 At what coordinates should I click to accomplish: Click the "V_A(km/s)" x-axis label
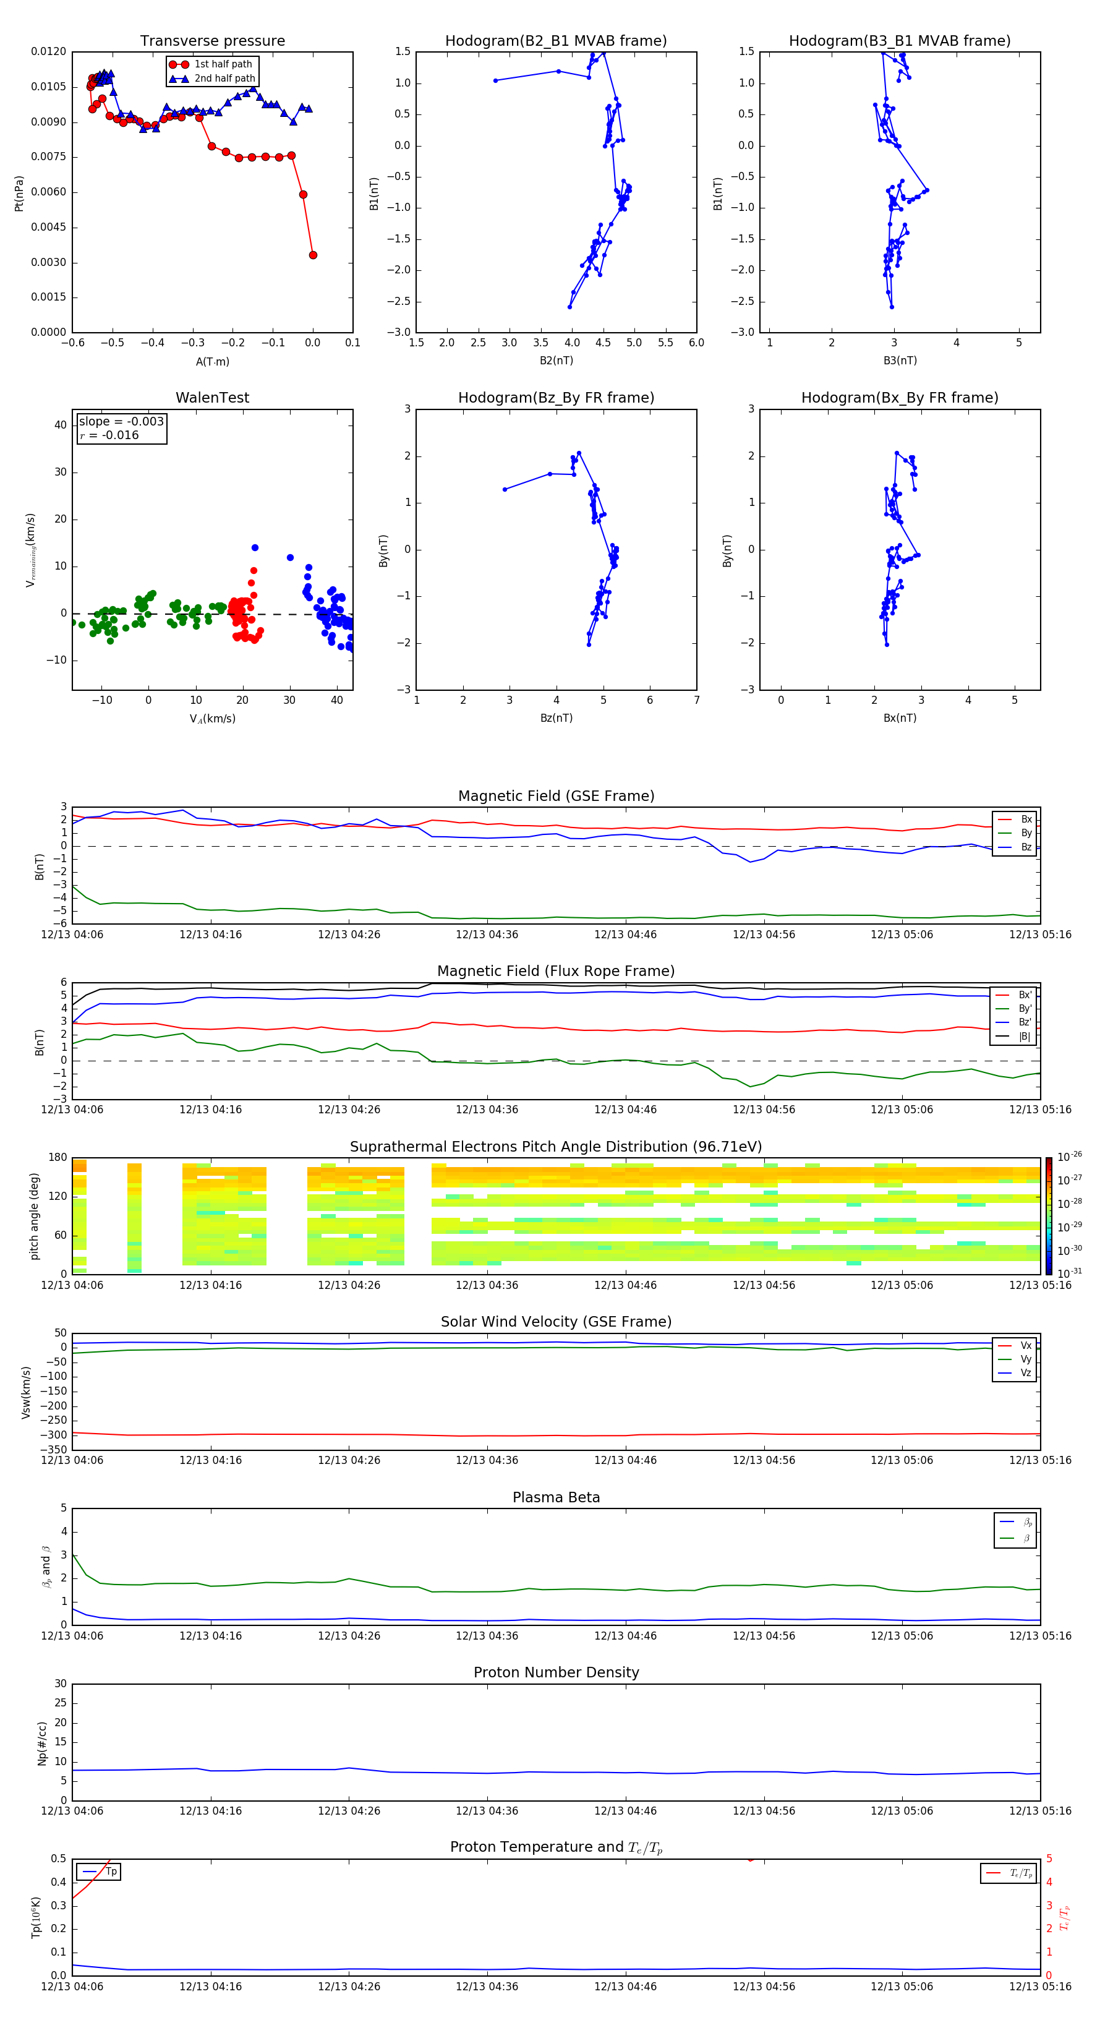(x=212, y=719)
